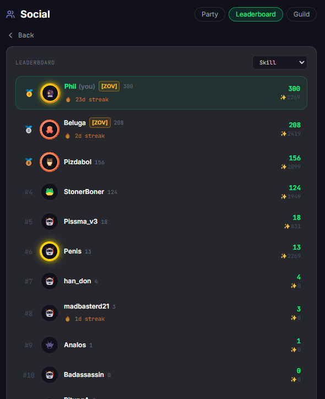Viewport: 325px width, 399px height.
Task: Open the madbasterd21 leaderboard entry
Action: (x=161, y=313)
